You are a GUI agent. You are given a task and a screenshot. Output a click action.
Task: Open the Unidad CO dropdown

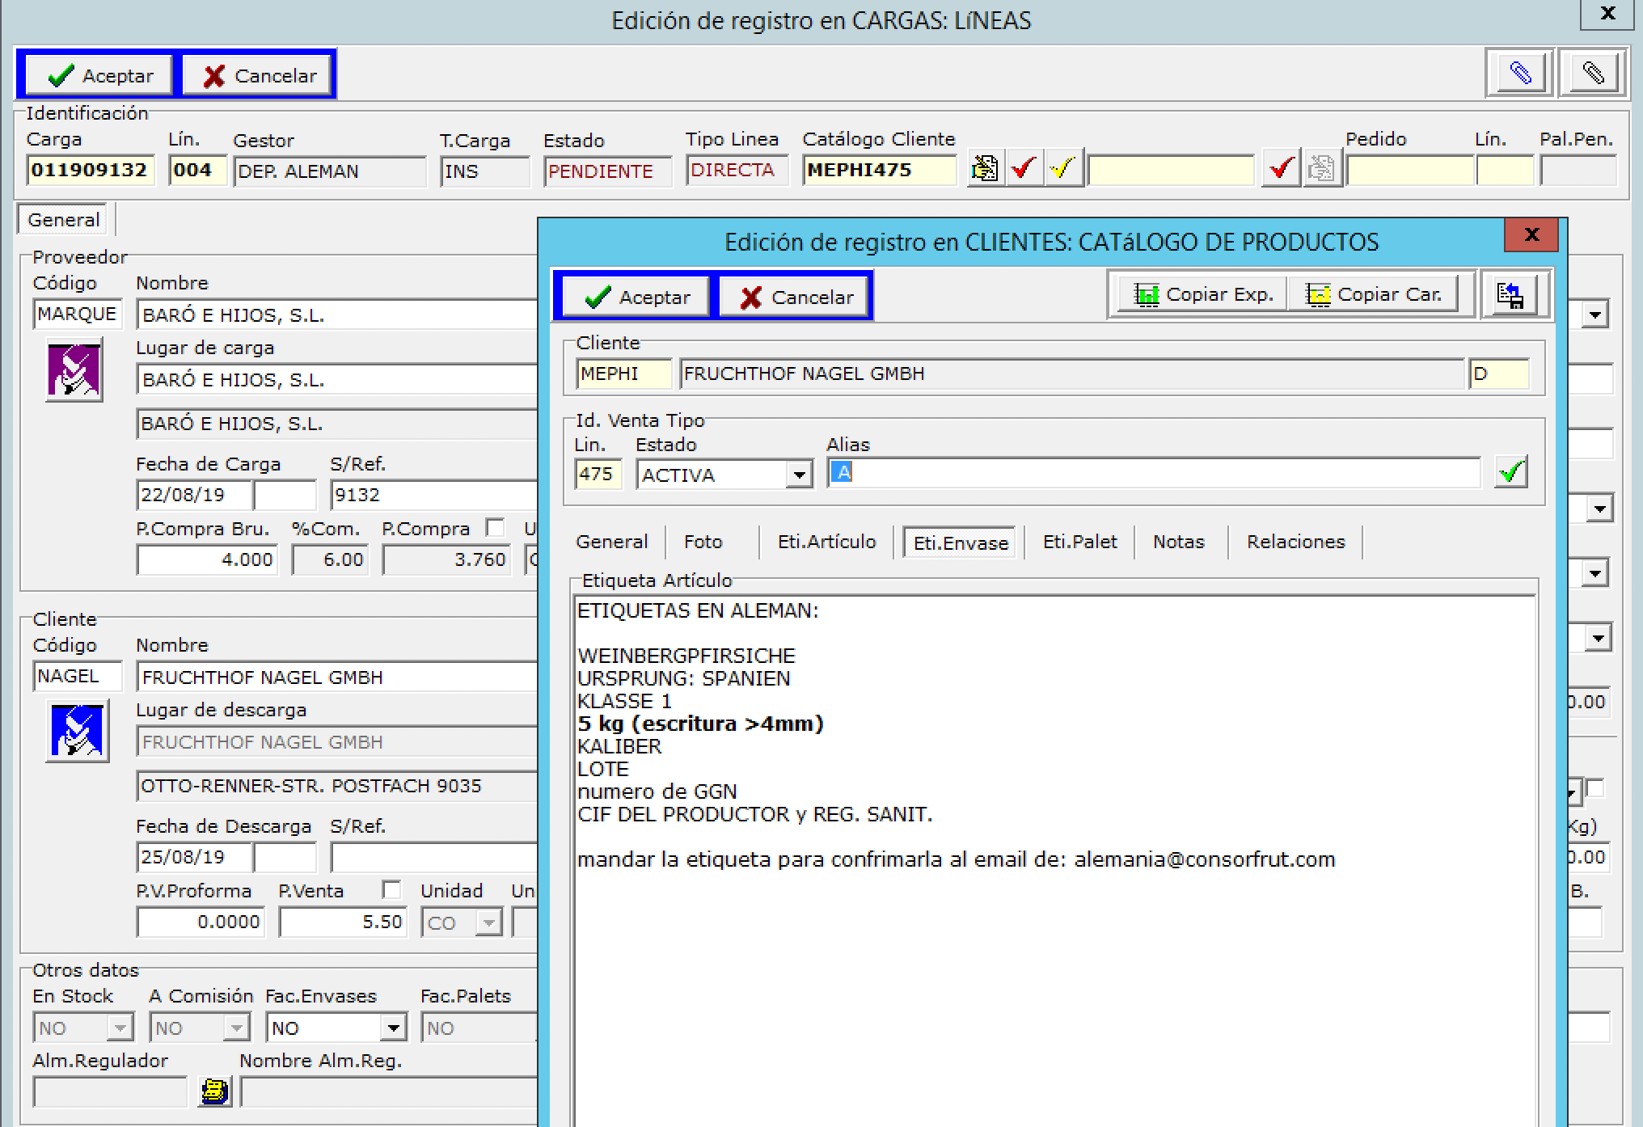click(x=488, y=923)
